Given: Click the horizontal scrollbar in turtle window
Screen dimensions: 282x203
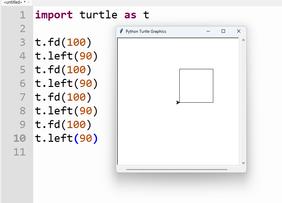Looking at the screenshot, I should (x=177, y=169).
